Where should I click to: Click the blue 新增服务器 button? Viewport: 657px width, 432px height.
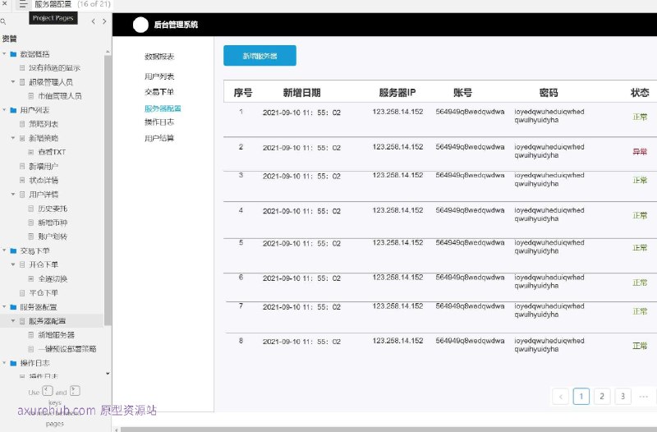[260, 56]
